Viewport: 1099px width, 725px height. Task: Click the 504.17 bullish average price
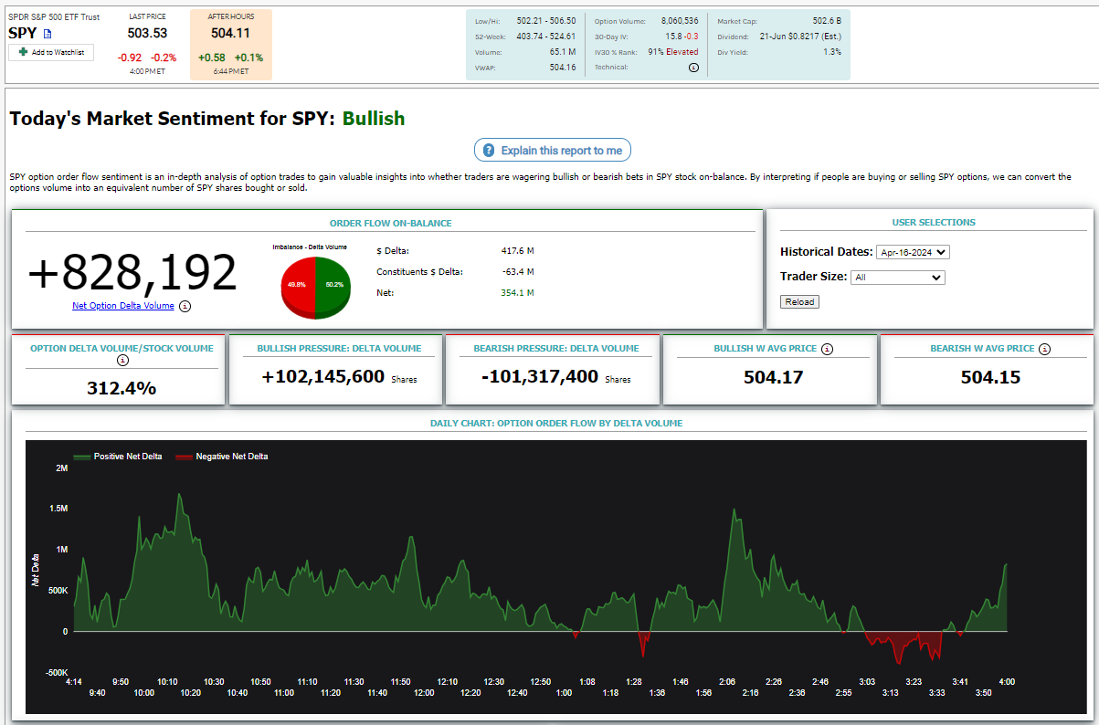(773, 377)
